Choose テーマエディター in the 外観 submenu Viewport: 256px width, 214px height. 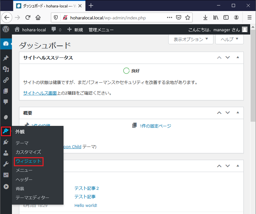(32, 198)
